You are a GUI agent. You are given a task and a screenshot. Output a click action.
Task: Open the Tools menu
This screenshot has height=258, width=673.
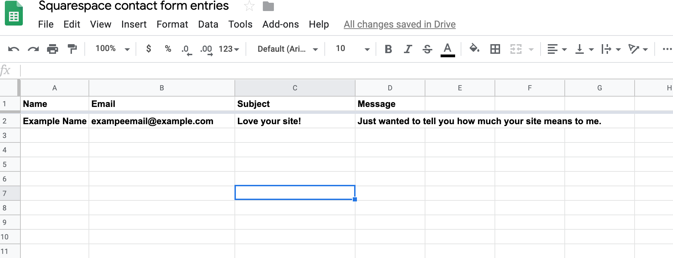click(x=240, y=24)
